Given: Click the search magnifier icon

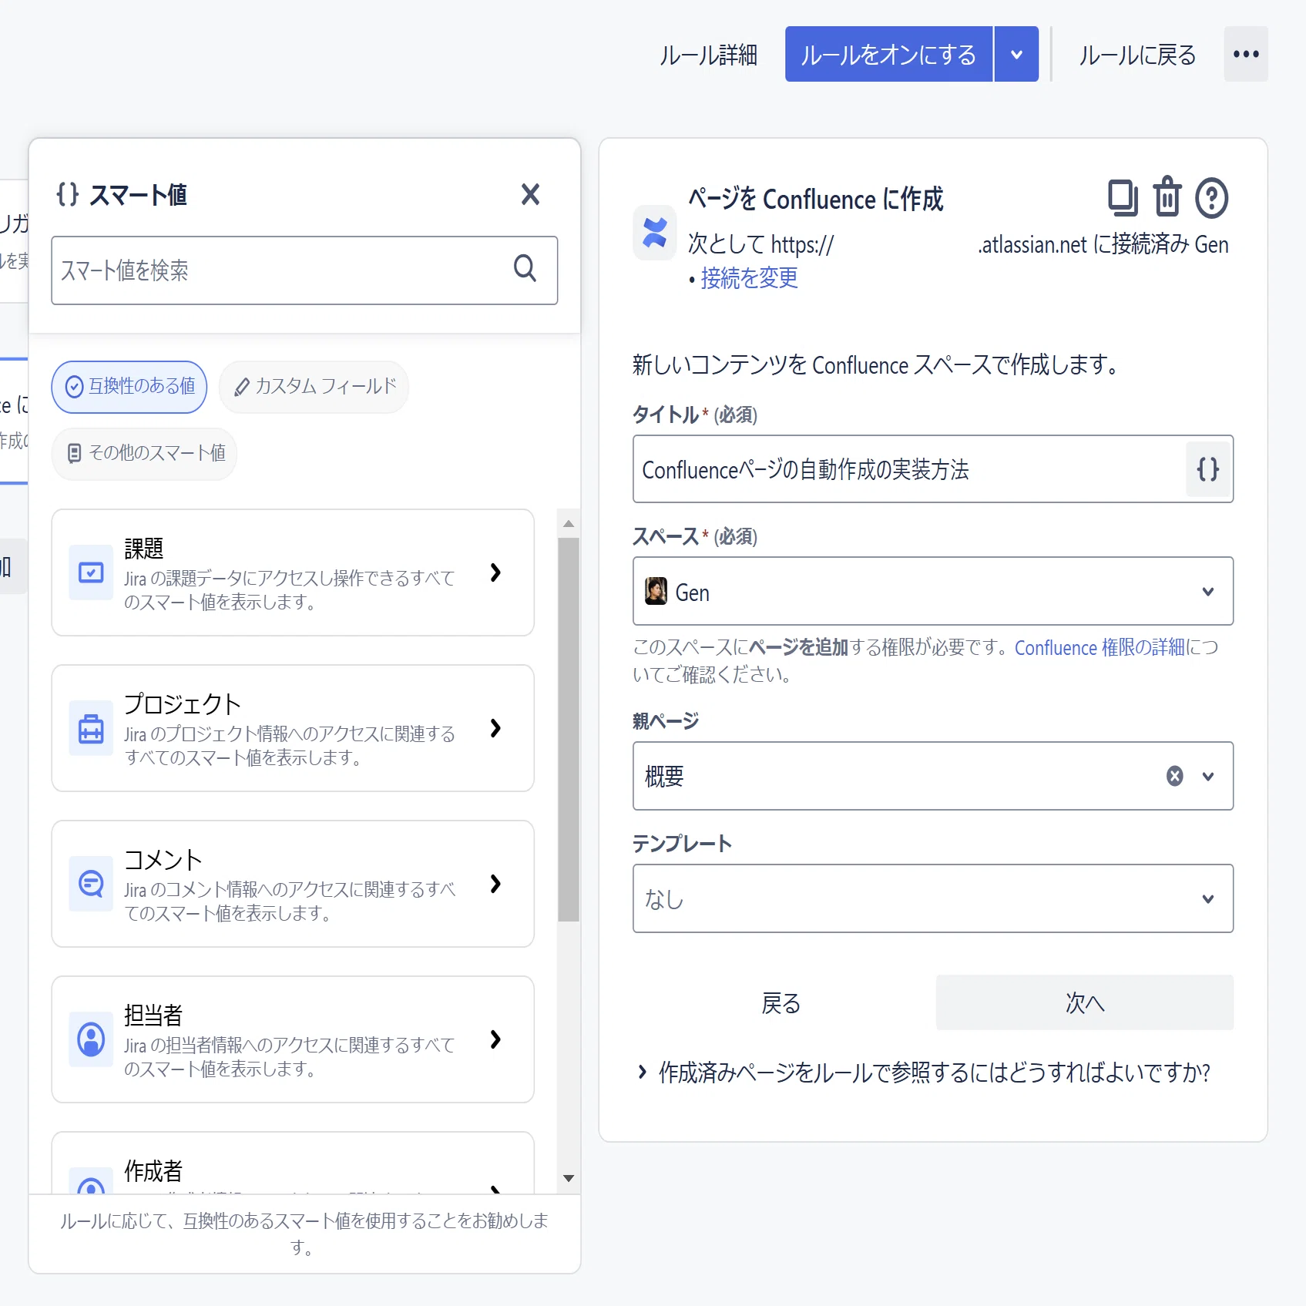Looking at the screenshot, I should 525,268.
